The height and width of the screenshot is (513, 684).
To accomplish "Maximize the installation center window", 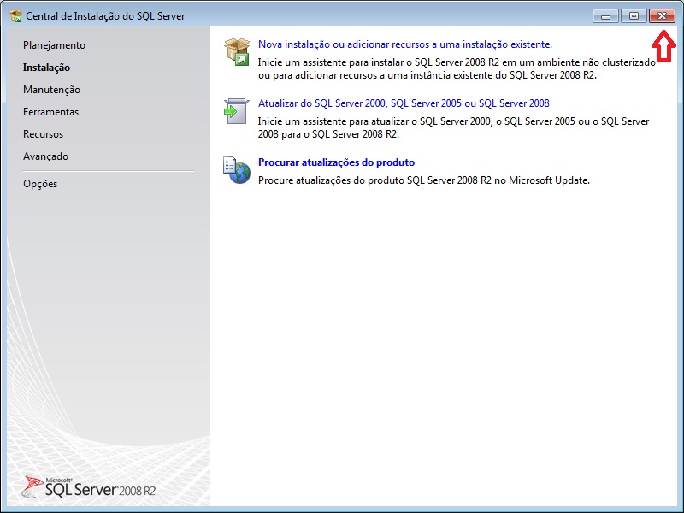I will click(634, 16).
